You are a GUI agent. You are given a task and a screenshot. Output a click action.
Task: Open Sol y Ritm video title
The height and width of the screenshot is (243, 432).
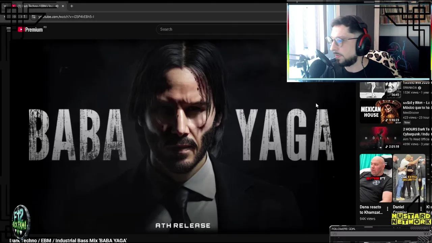[x=417, y=105]
